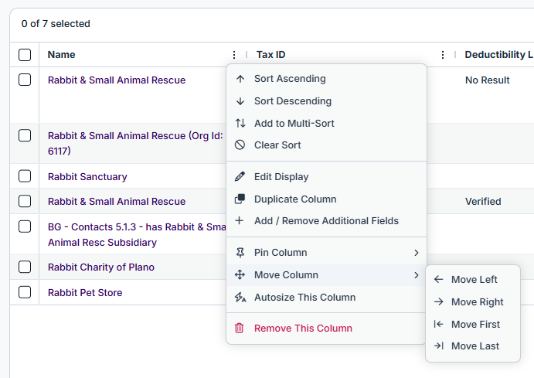Click the Move First arrow-to-bar icon

(439, 324)
